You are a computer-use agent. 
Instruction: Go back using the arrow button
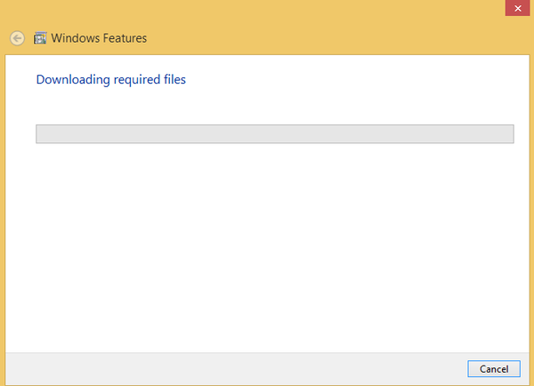click(17, 38)
